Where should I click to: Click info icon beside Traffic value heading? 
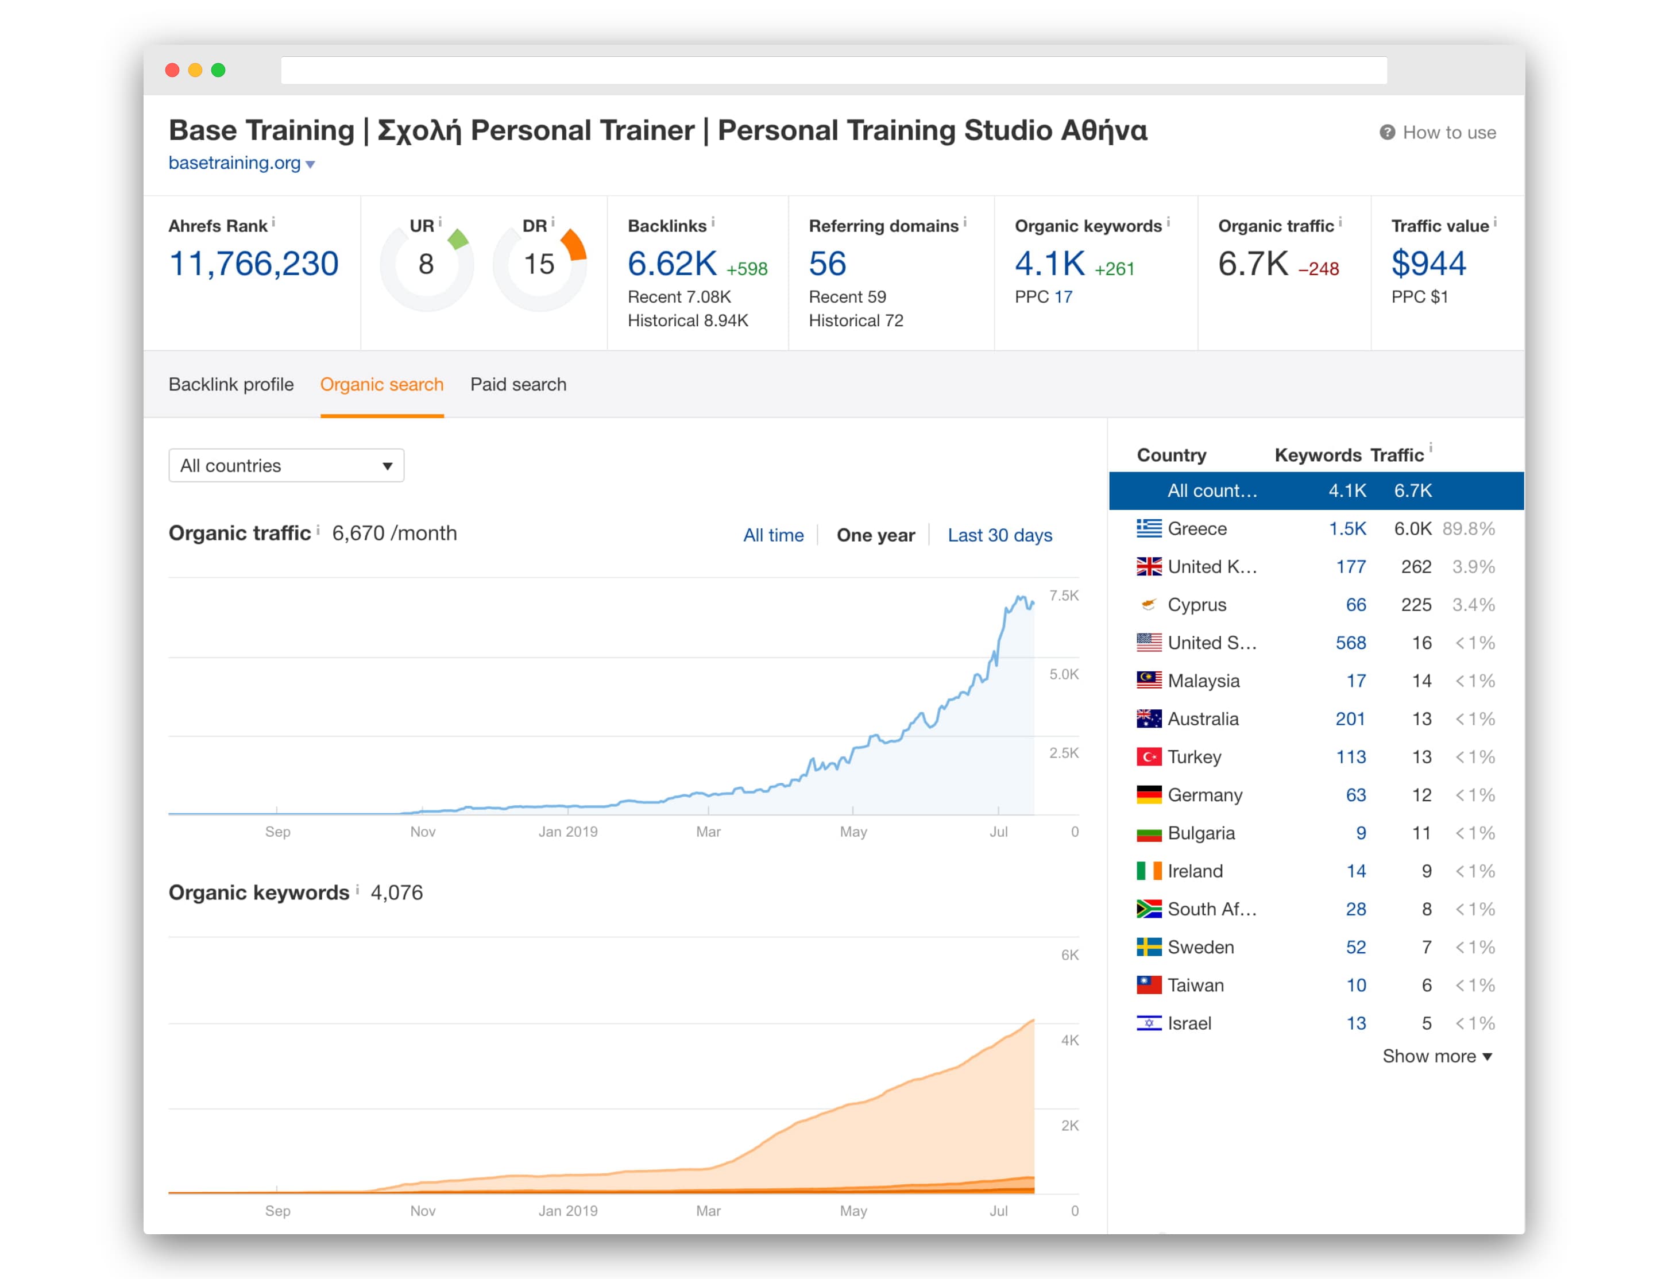click(1494, 222)
